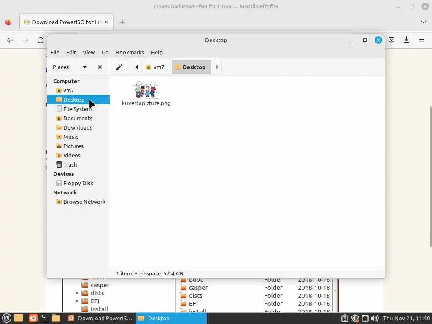Close the Places sidebar pane
The width and height of the screenshot is (432, 324).
(x=100, y=67)
